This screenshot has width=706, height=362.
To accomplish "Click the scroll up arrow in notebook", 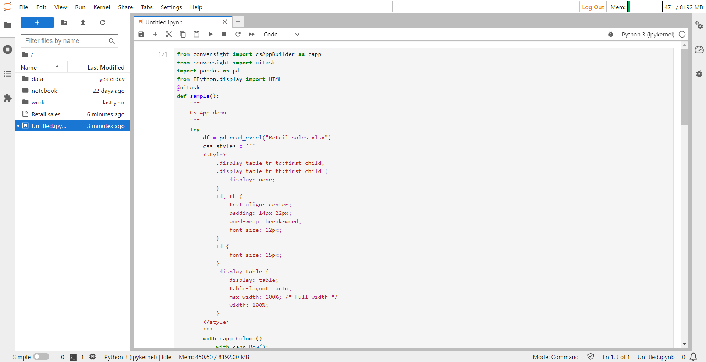I will (684, 45).
